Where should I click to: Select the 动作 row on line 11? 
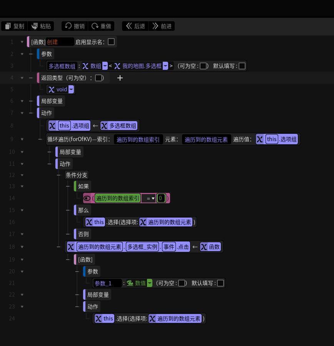(65, 164)
